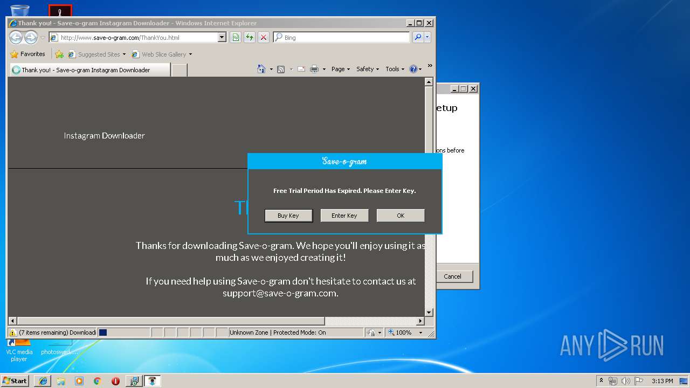Click the Add to Favorites Bar icon
This screenshot has height=388, width=690.
tap(59, 54)
